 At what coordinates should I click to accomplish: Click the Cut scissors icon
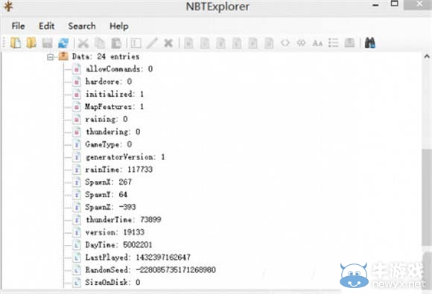(x=83, y=43)
